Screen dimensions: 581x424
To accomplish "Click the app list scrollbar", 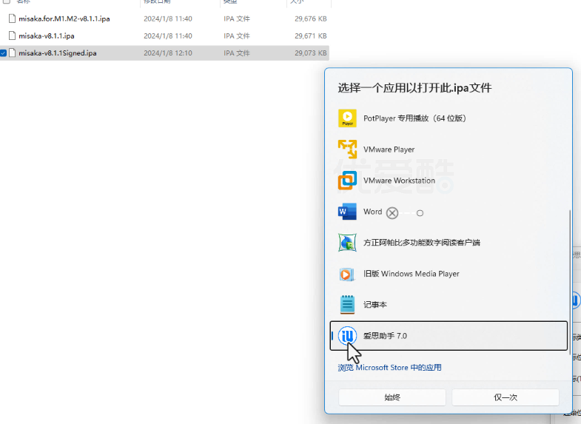I will pos(569,282).
